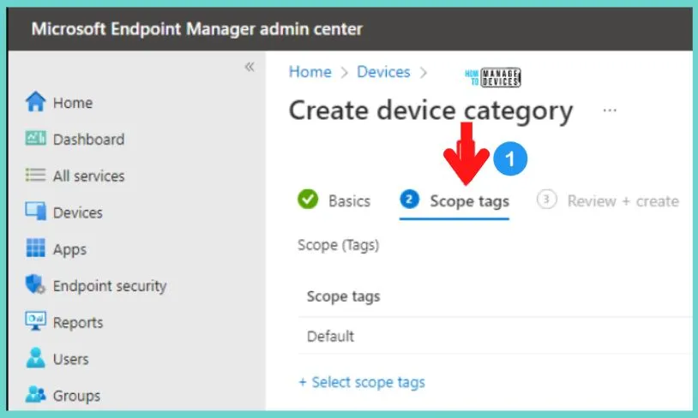This screenshot has width=698, height=418.
Task: Click the Users person icon
Action: pyautogui.click(x=36, y=357)
